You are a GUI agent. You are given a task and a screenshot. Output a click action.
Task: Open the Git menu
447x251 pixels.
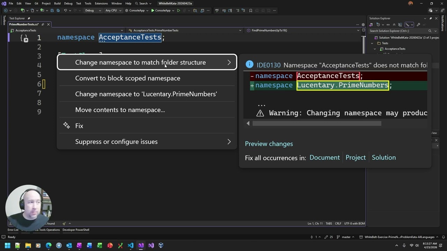coord(36,3)
